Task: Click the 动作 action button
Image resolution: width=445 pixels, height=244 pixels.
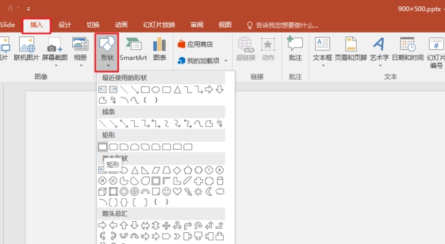Action: (x=268, y=49)
